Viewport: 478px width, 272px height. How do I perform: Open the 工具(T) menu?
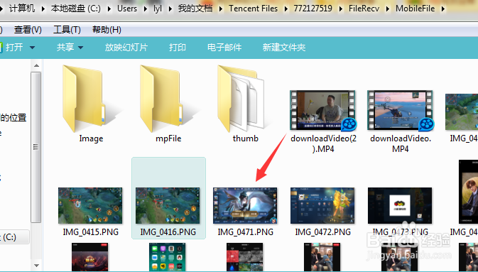click(67, 30)
